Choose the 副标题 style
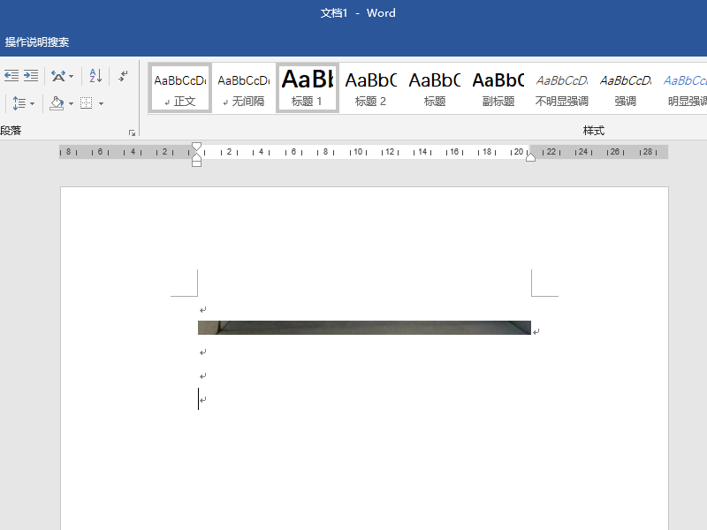Screen dimensions: 707x530 click(x=498, y=87)
